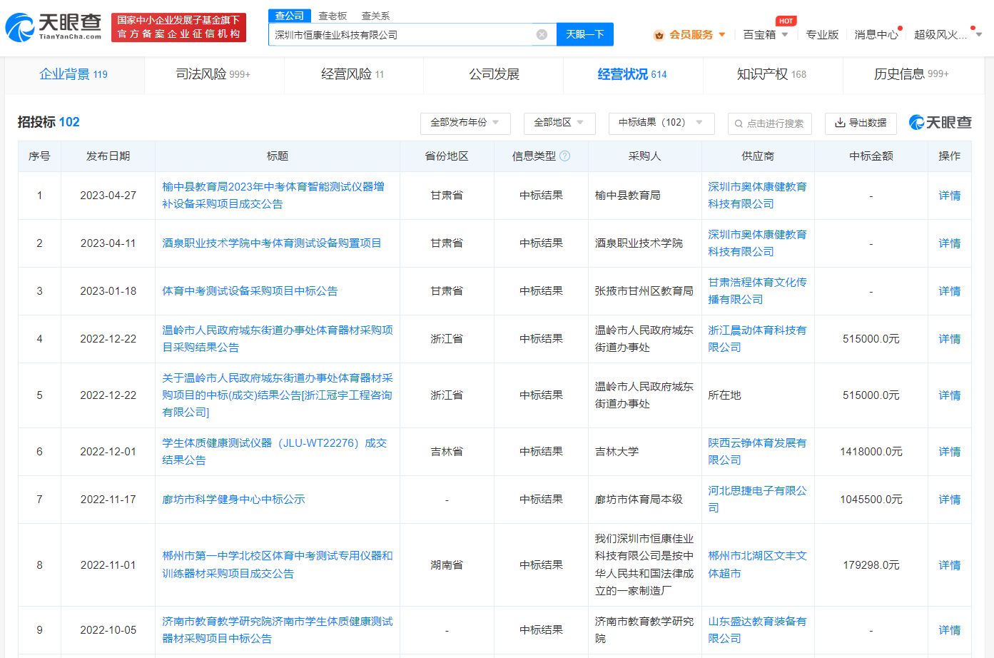Screen dimensions: 994x658
Task: Click the 招投标 102 section heading
Action: (x=49, y=122)
